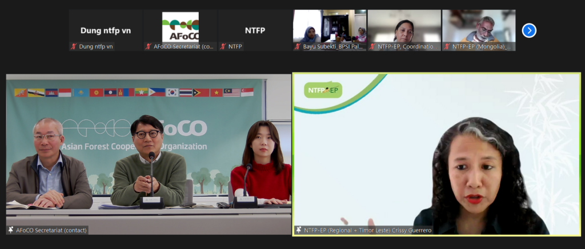
Task: Click muted mic icon next to Bayu Subekti
Action: tap(298, 47)
